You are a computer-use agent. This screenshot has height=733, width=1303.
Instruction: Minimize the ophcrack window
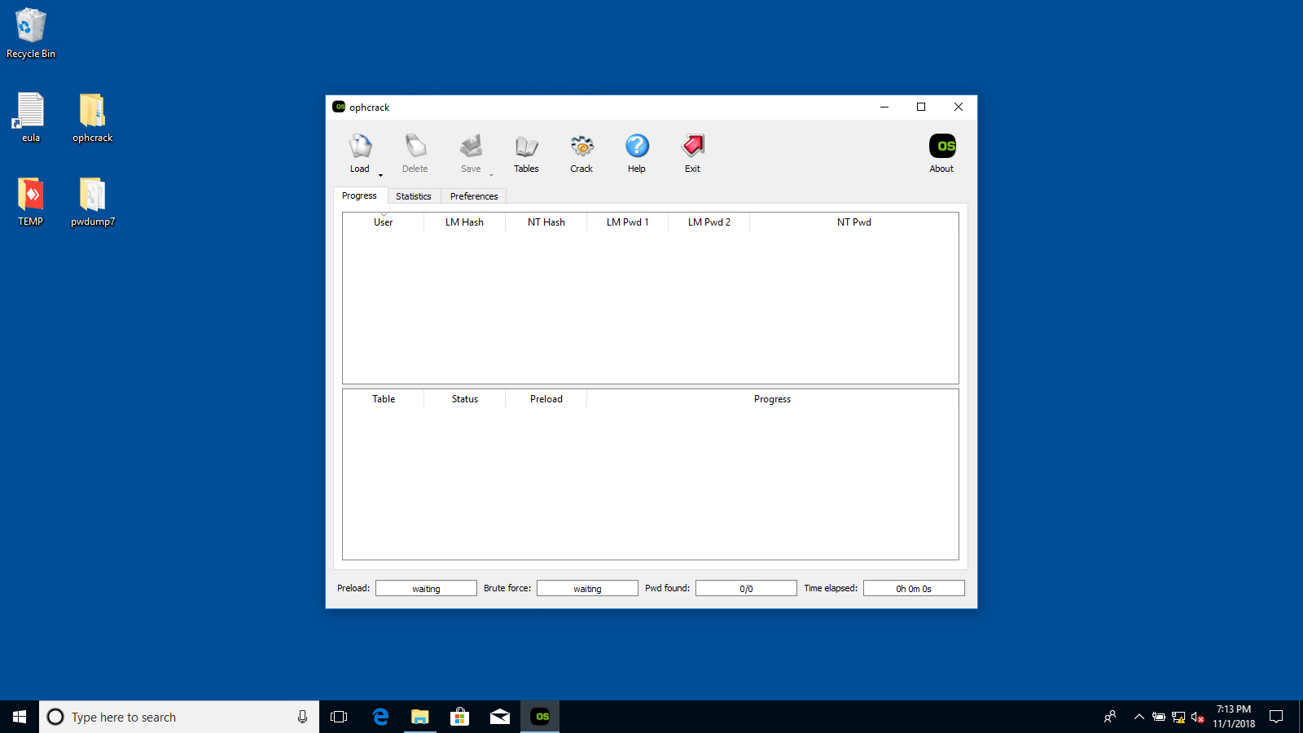click(884, 107)
